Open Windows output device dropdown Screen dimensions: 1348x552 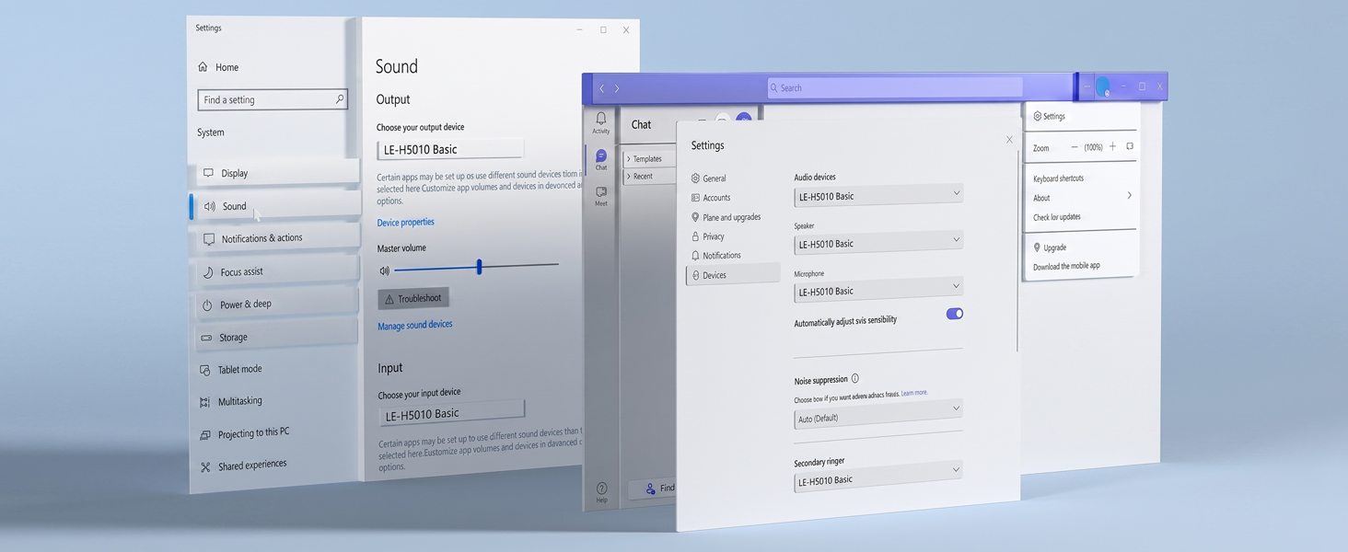pos(450,149)
